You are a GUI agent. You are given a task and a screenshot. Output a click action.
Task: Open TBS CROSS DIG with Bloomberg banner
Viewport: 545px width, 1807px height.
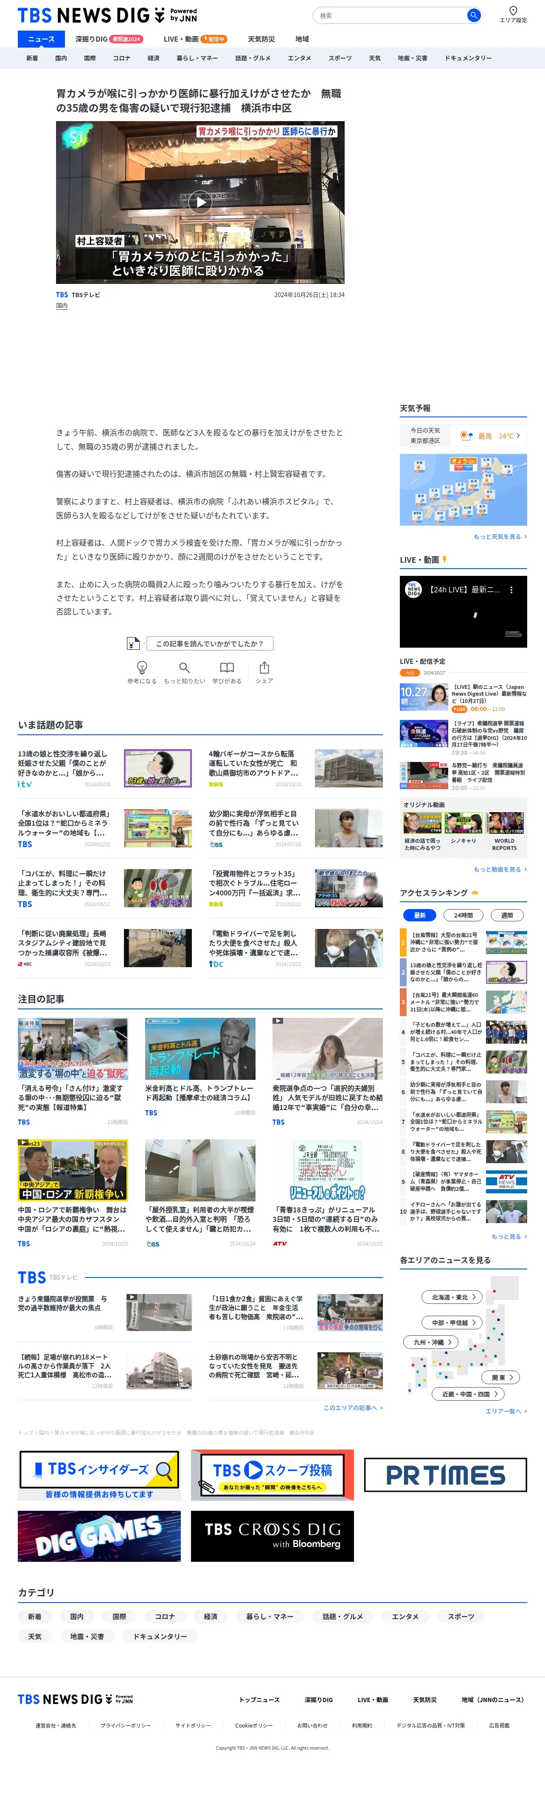pyautogui.click(x=272, y=1536)
